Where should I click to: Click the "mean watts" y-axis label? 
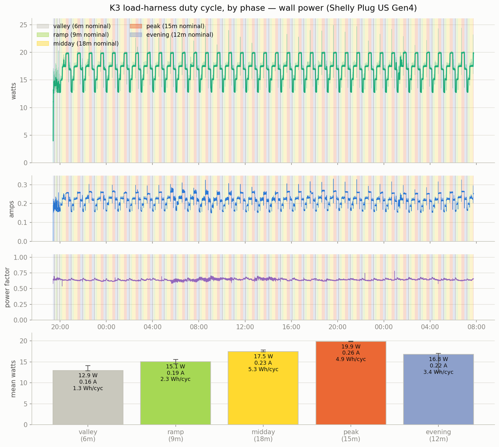(14, 379)
